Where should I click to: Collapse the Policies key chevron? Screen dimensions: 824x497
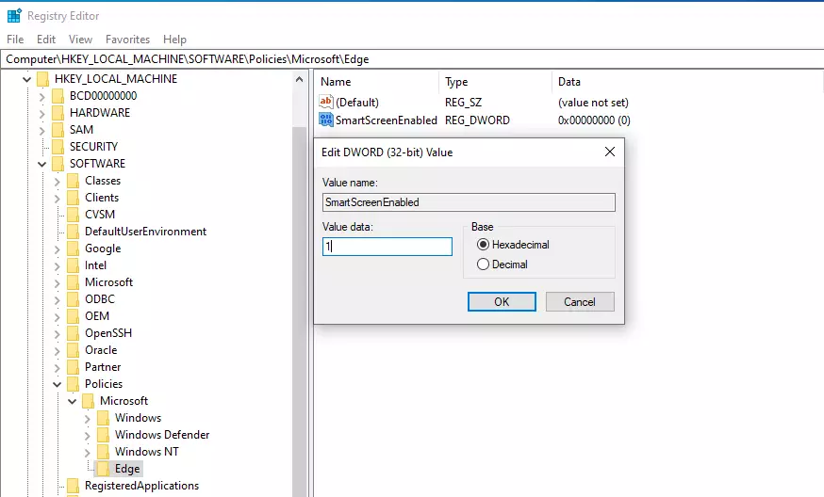coord(58,384)
